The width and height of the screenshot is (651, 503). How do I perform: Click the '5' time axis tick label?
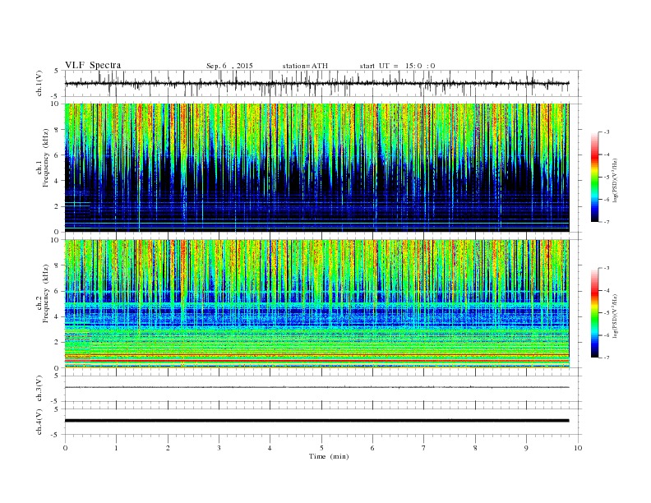tap(321, 448)
